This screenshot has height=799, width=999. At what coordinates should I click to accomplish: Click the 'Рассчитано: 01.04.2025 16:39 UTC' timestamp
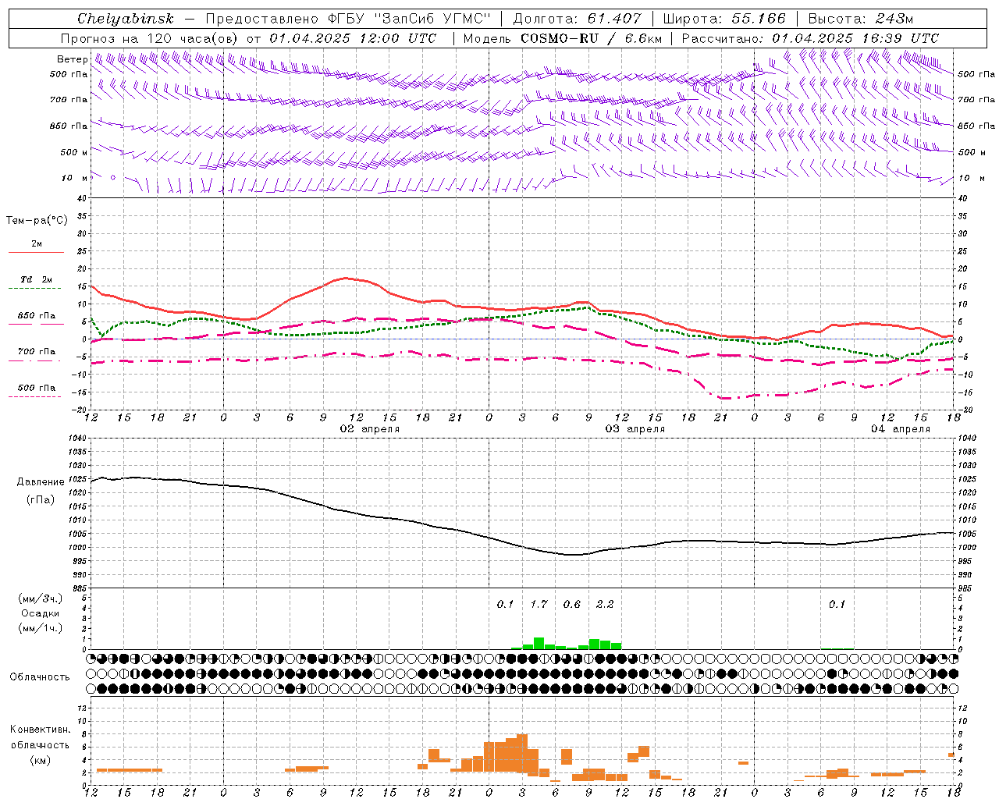(x=810, y=38)
